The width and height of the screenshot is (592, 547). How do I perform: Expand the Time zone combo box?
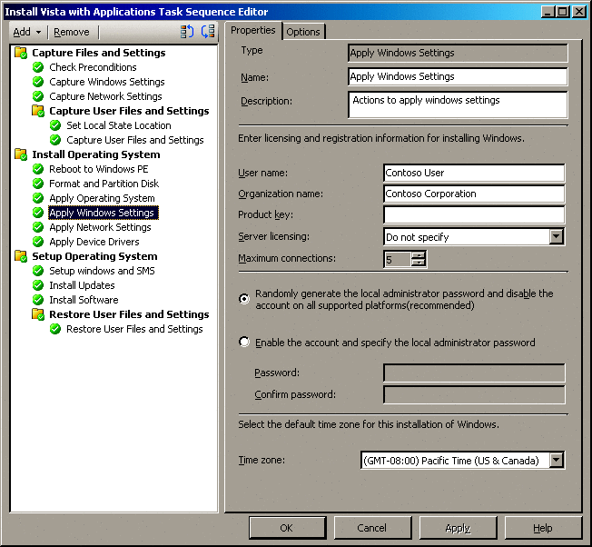[556, 460]
